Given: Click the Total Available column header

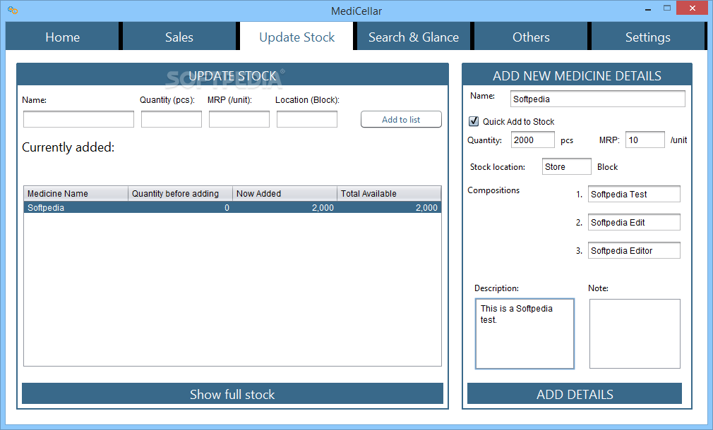Looking at the screenshot, I should 389,193.
